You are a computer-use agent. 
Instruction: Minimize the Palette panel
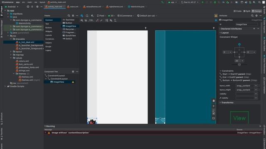[77, 16]
